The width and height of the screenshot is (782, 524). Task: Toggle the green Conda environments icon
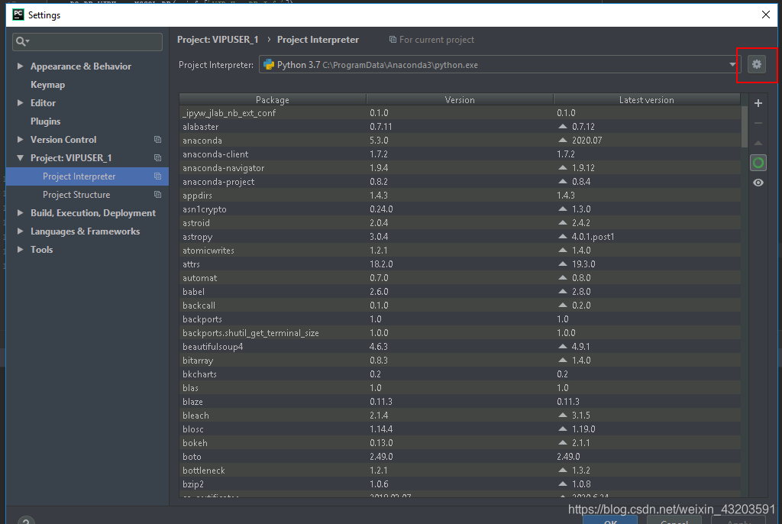pyautogui.click(x=758, y=163)
